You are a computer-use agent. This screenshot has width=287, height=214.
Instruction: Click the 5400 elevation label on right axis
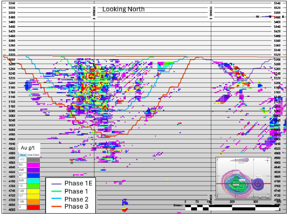(277, 36)
